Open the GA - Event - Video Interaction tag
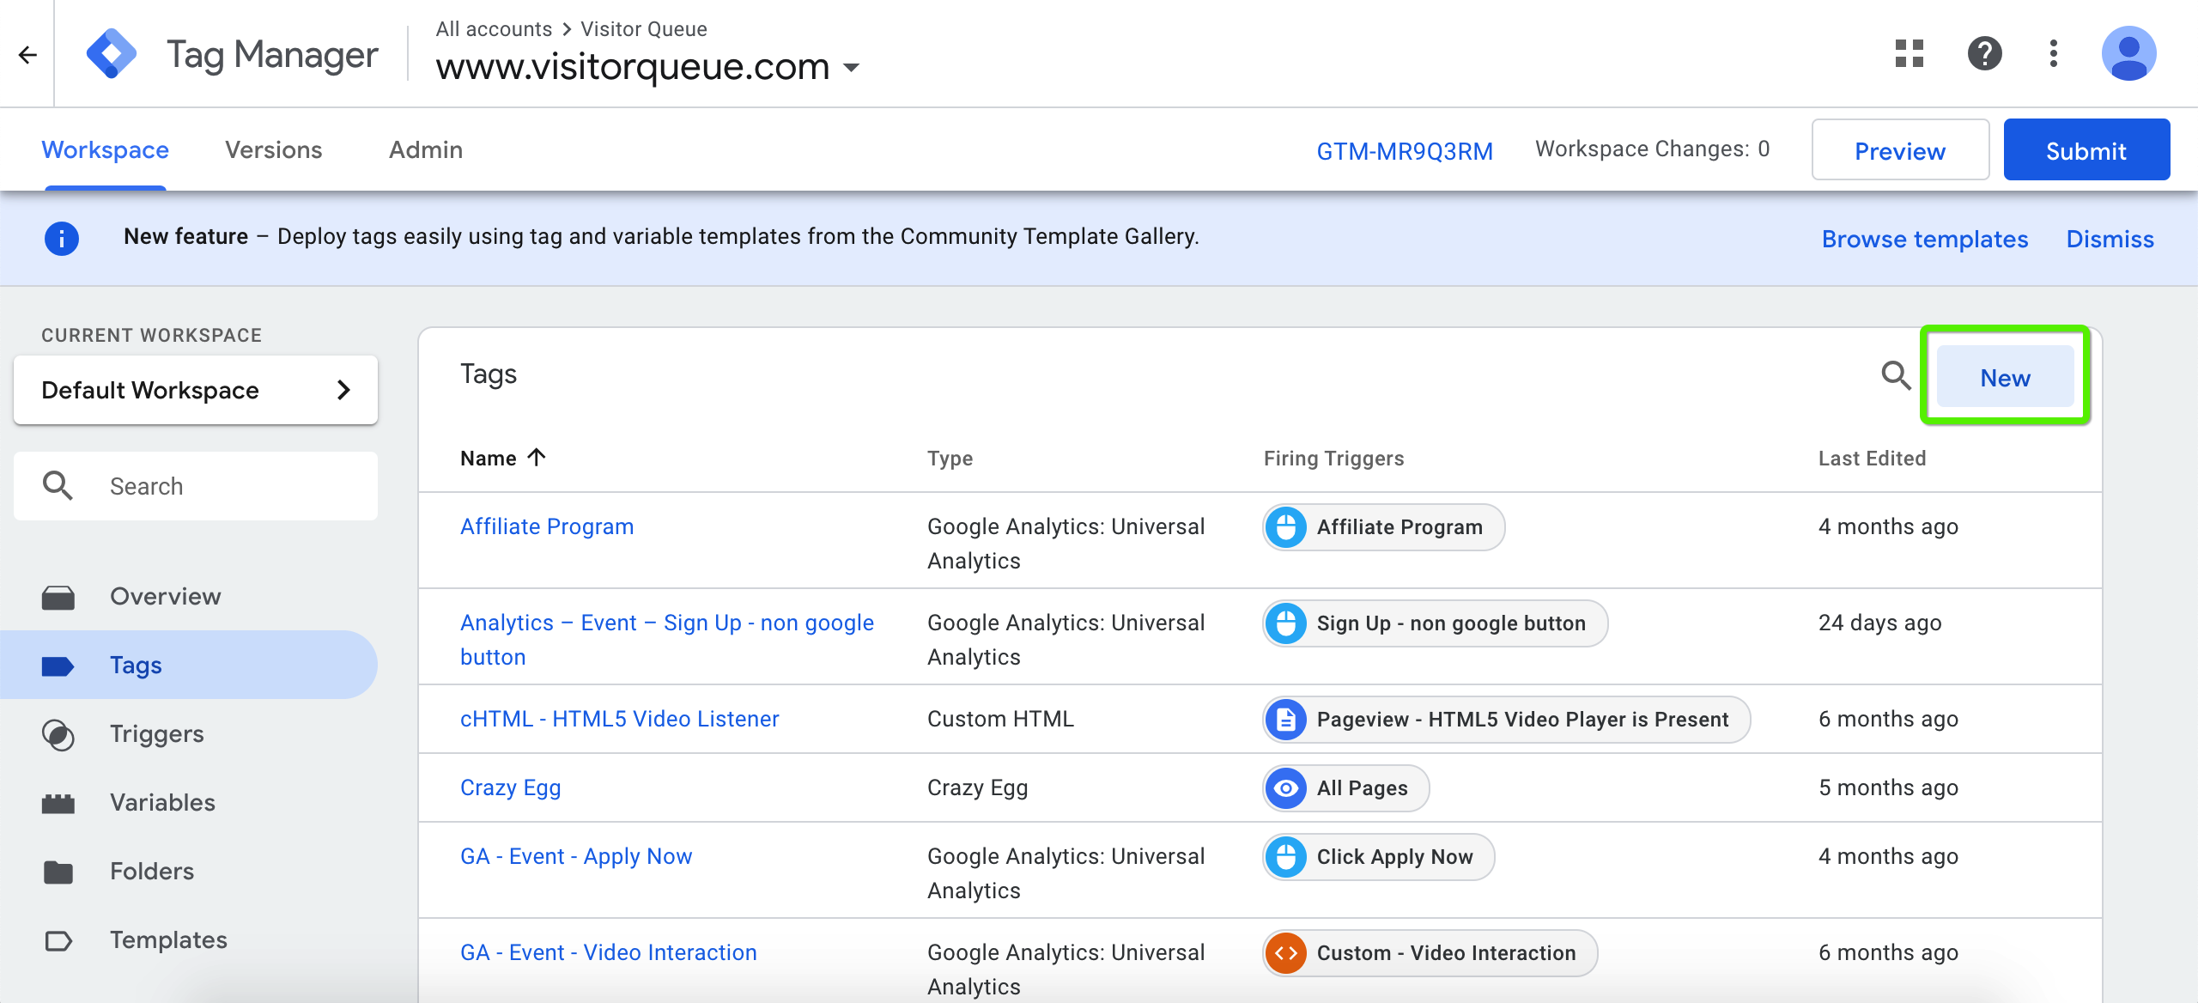This screenshot has height=1003, width=2198. click(609, 952)
